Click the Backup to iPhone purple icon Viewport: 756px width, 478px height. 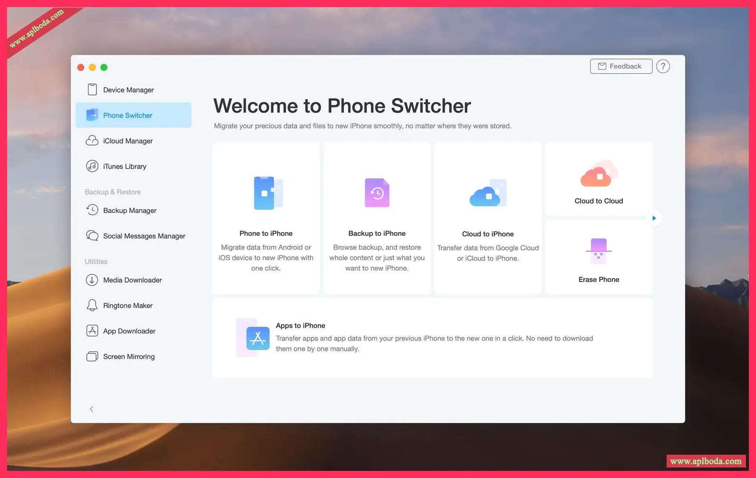(377, 193)
